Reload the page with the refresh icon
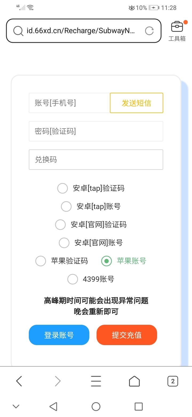Screen dimensions: 192x417 pos(149,31)
